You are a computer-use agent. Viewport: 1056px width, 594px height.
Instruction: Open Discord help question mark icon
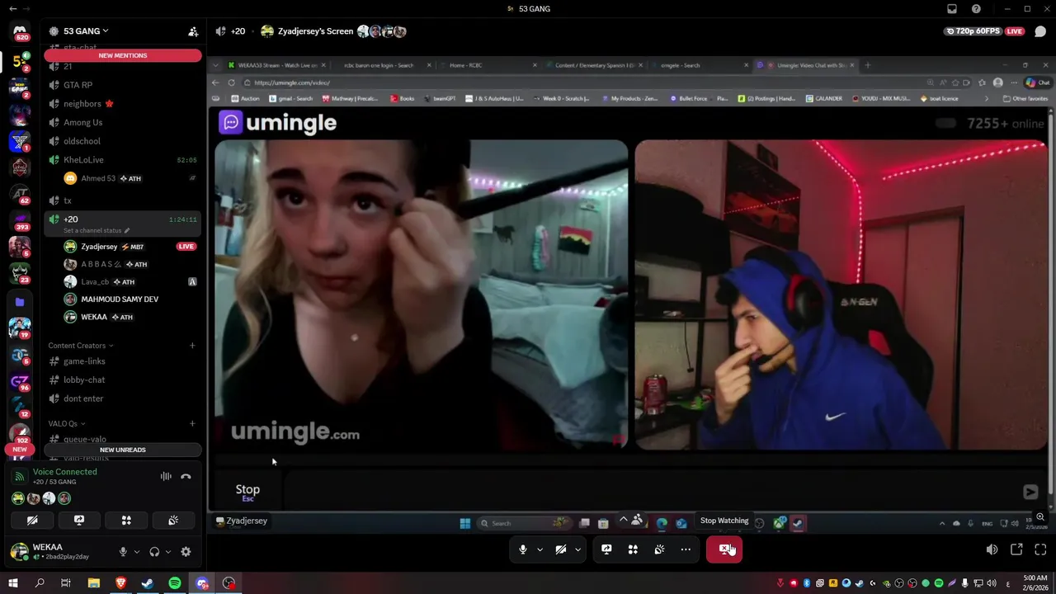point(977,9)
